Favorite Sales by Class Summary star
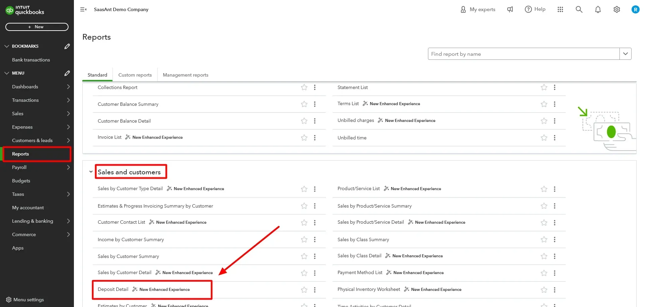 (x=544, y=239)
